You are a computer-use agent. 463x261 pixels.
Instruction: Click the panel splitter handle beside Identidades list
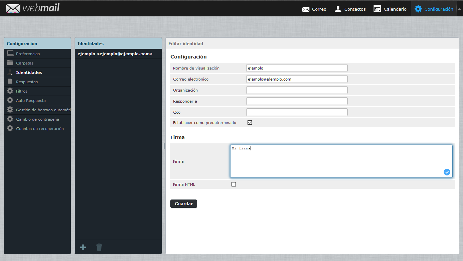click(164, 146)
